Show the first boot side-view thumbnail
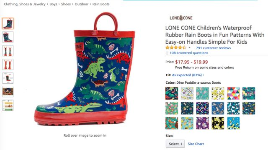Viewport: 268px width, 150px height. [x=8, y=23]
